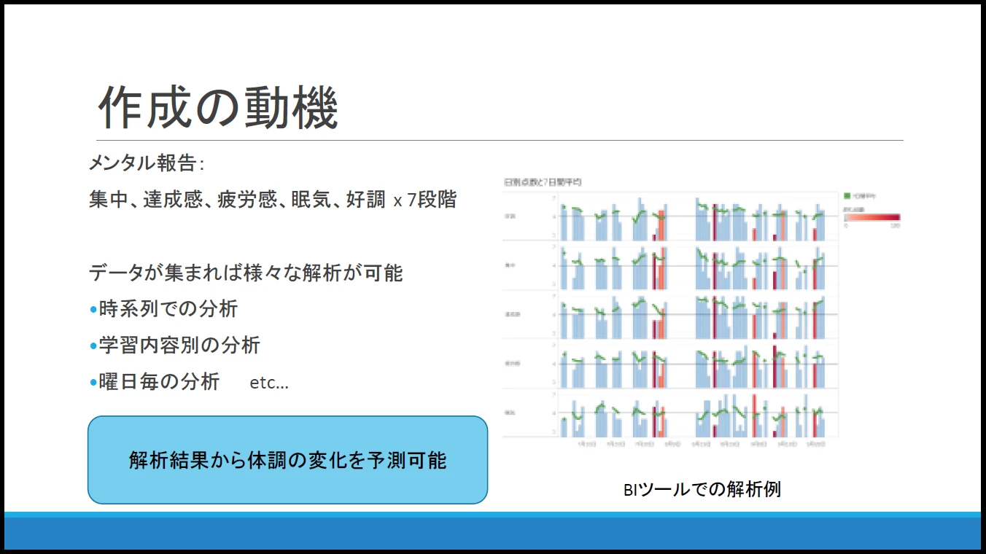Click the 疲労感 row label in chart

point(511,363)
